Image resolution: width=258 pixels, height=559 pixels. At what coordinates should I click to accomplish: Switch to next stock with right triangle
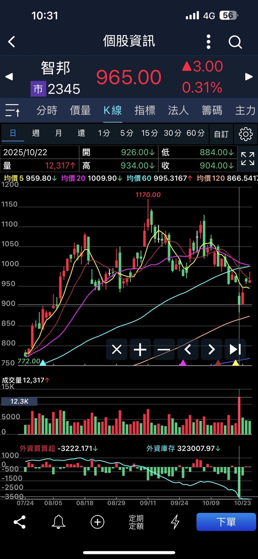[249, 77]
